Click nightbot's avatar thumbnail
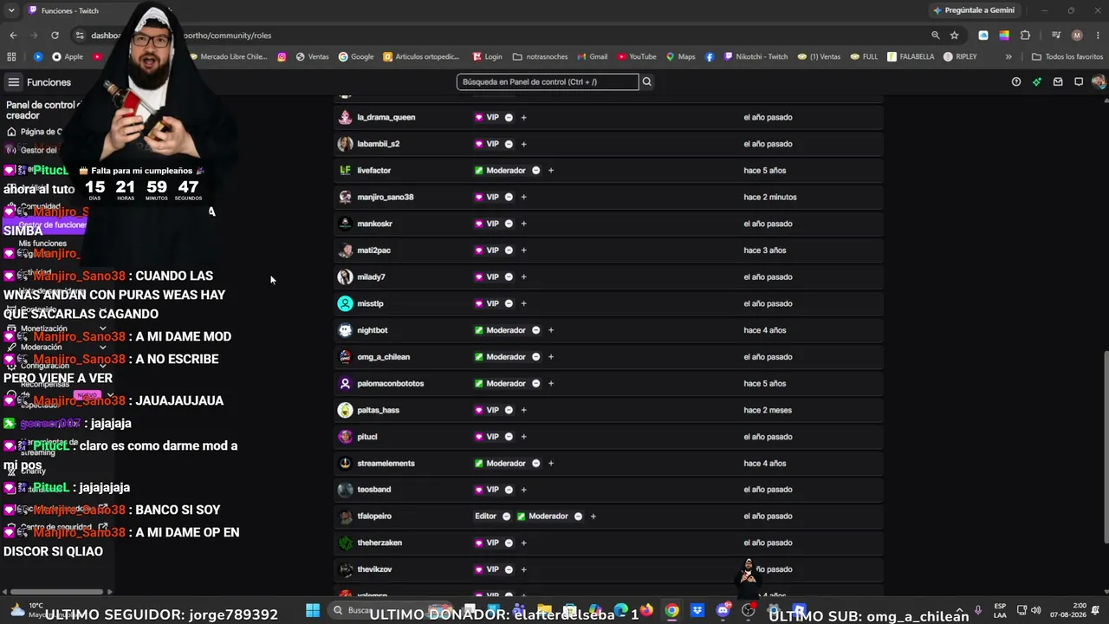Screen dimensions: 1109x624 tap(345, 330)
